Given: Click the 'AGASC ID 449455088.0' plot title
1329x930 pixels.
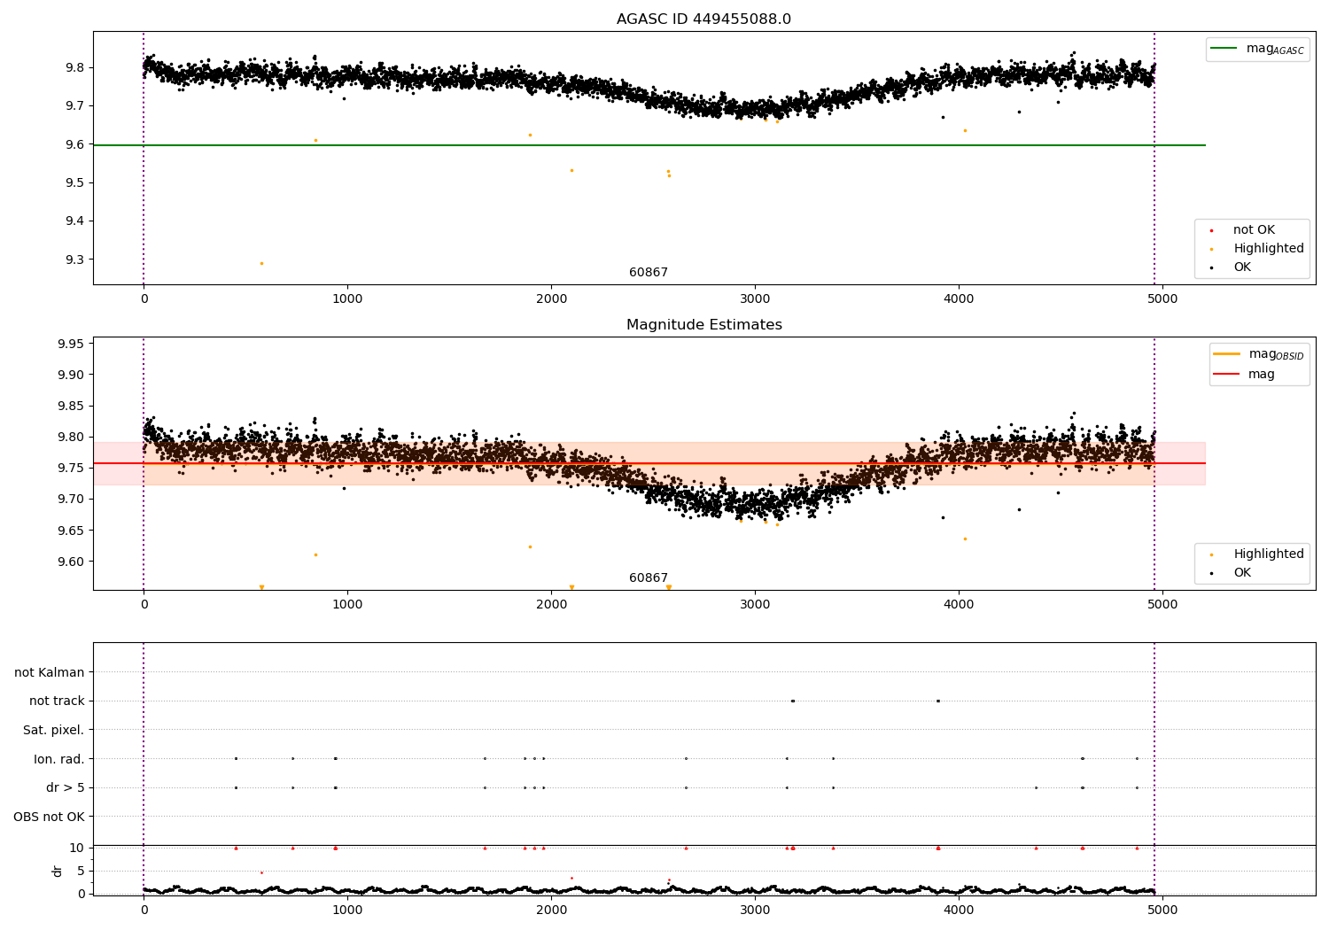Looking at the screenshot, I should (703, 19).
